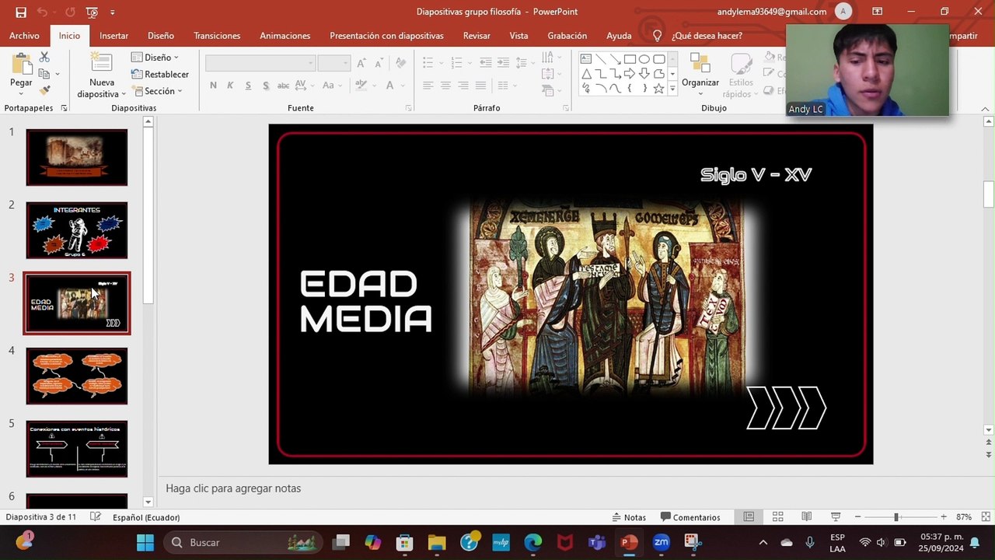995x560 pixels.
Task: Show hidden system tray icons
Action: point(763,542)
